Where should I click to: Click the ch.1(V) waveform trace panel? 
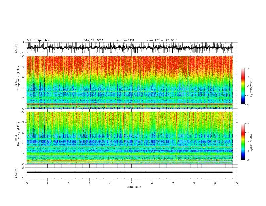129,48
